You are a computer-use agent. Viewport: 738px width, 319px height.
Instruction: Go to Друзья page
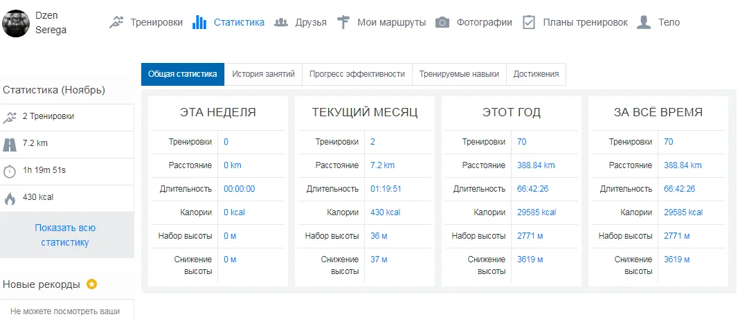click(x=311, y=22)
